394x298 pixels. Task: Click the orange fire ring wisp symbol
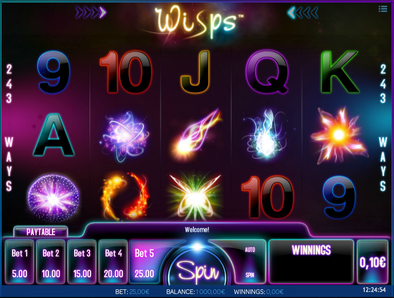pyautogui.click(x=125, y=196)
